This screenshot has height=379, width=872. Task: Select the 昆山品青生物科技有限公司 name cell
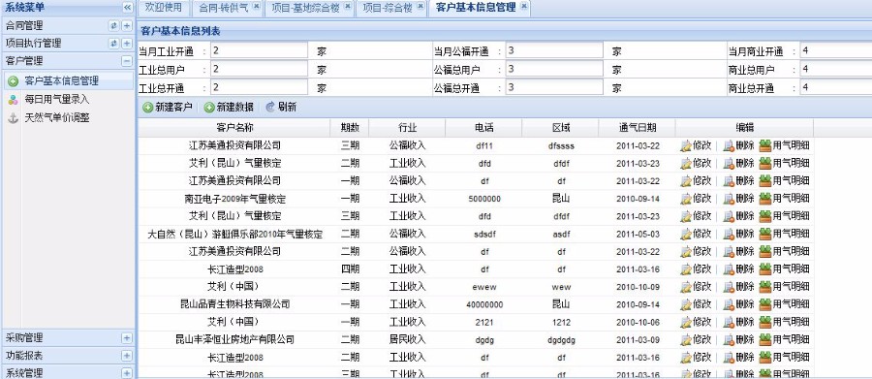coord(234,304)
